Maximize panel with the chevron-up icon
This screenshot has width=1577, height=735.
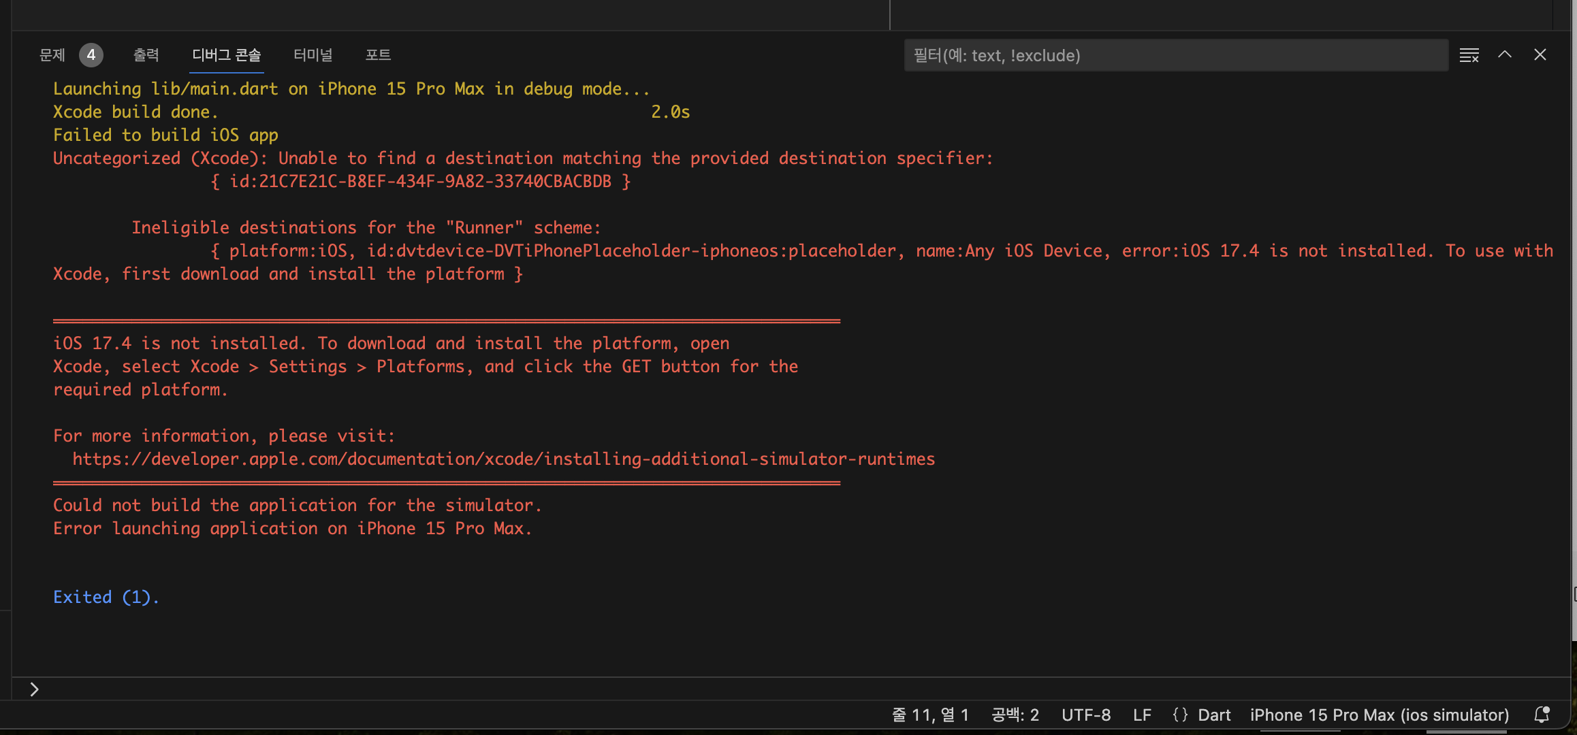(1505, 55)
